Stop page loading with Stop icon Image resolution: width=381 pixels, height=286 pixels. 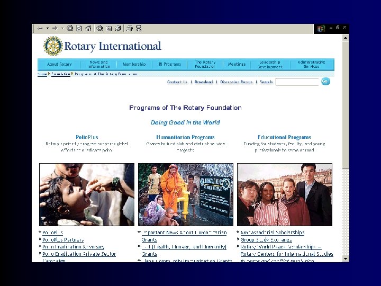pos(70,29)
